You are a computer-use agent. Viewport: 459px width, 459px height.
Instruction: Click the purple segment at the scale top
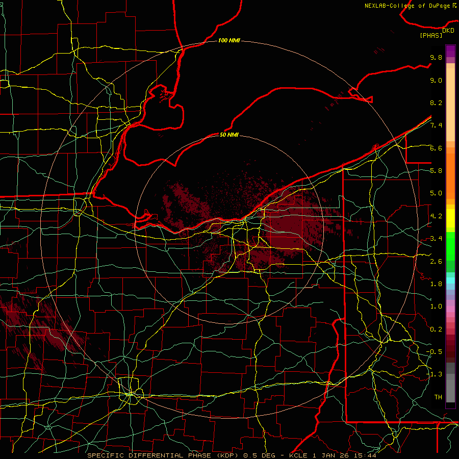click(x=450, y=51)
